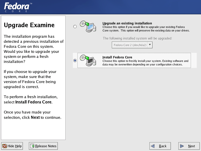
Task: Click the Hide Help button
Action: (12, 146)
